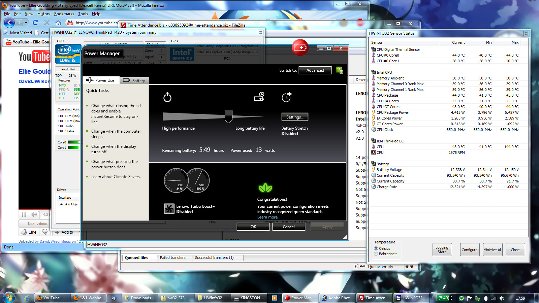
Task: Click the performance-to-battery-life slider handle
Action: pos(228,116)
